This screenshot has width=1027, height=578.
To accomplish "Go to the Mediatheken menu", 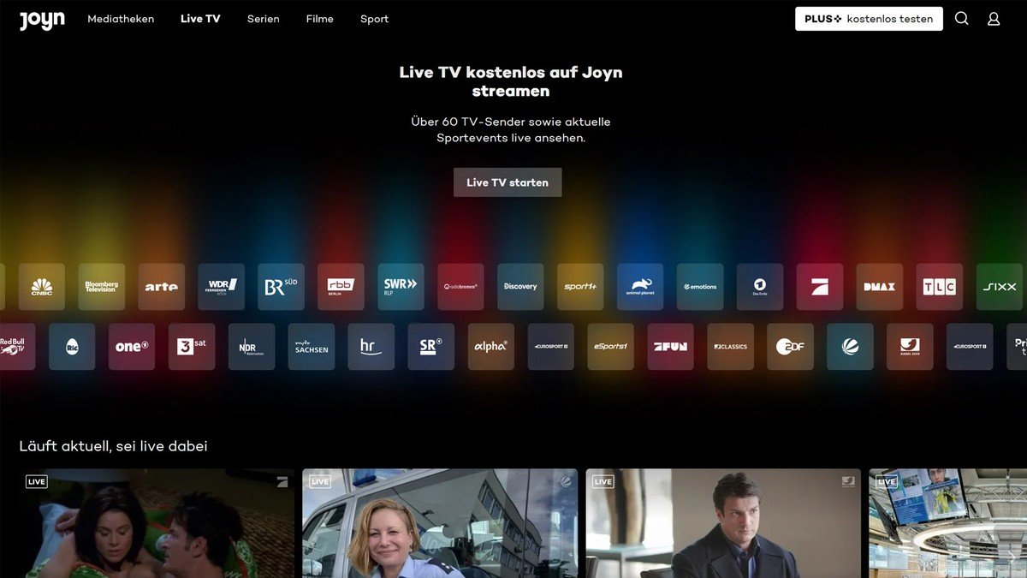I will pos(121,19).
